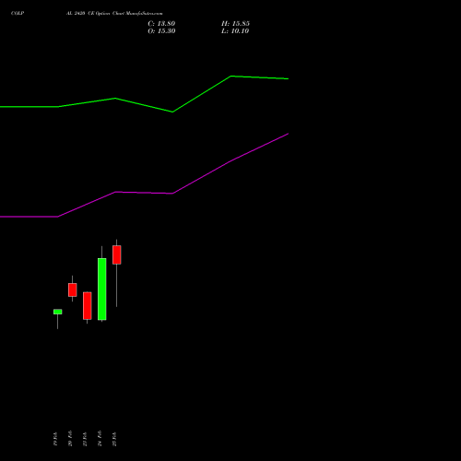Select the red candlestick for 20 Feb
461x461 pixels.
click(x=72, y=290)
